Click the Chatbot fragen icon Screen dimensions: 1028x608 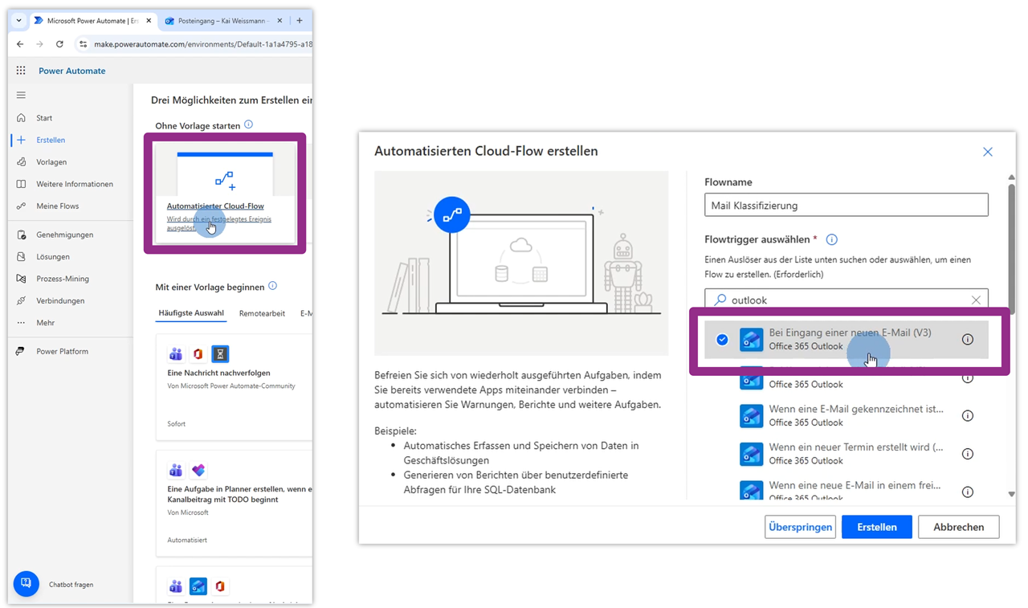[26, 584]
